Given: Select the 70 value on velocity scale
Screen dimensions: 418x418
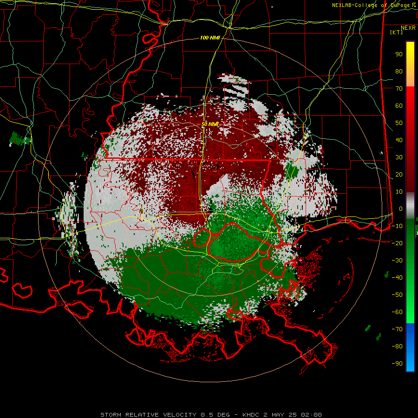Looking at the screenshot, I should point(399,89).
